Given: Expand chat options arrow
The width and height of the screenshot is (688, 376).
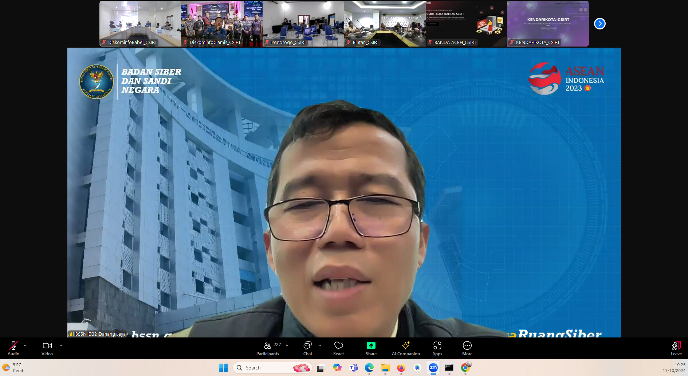Looking at the screenshot, I should pos(320,345).
